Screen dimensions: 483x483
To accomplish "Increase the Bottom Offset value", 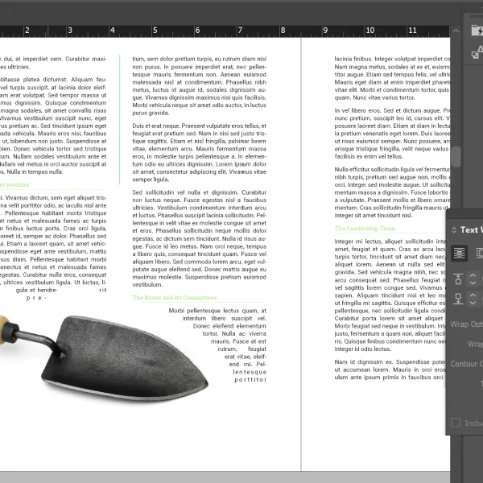I will pos(473,295).
